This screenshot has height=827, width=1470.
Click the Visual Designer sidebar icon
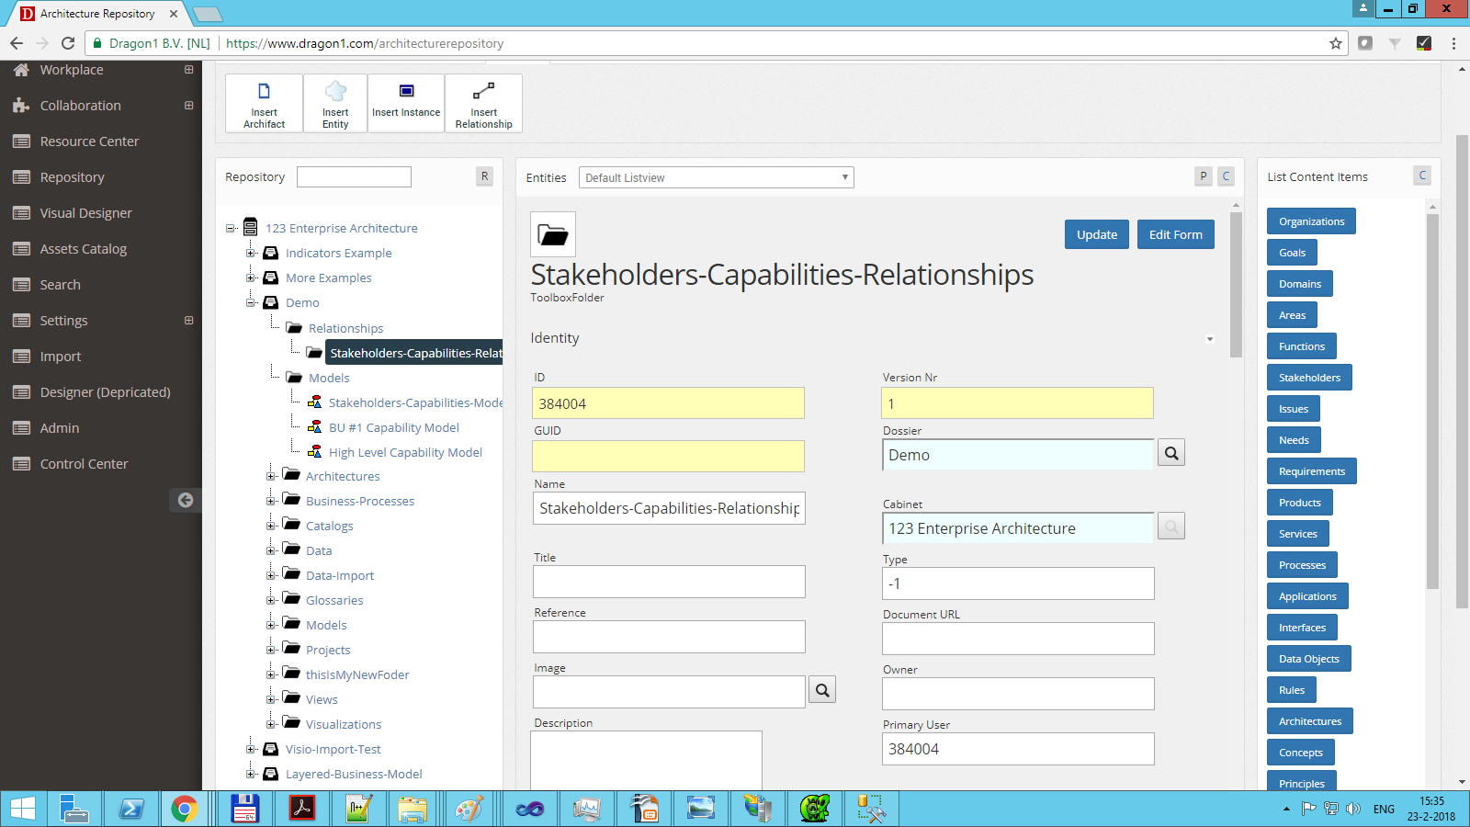pyautogui.click(x=21, y=213)
